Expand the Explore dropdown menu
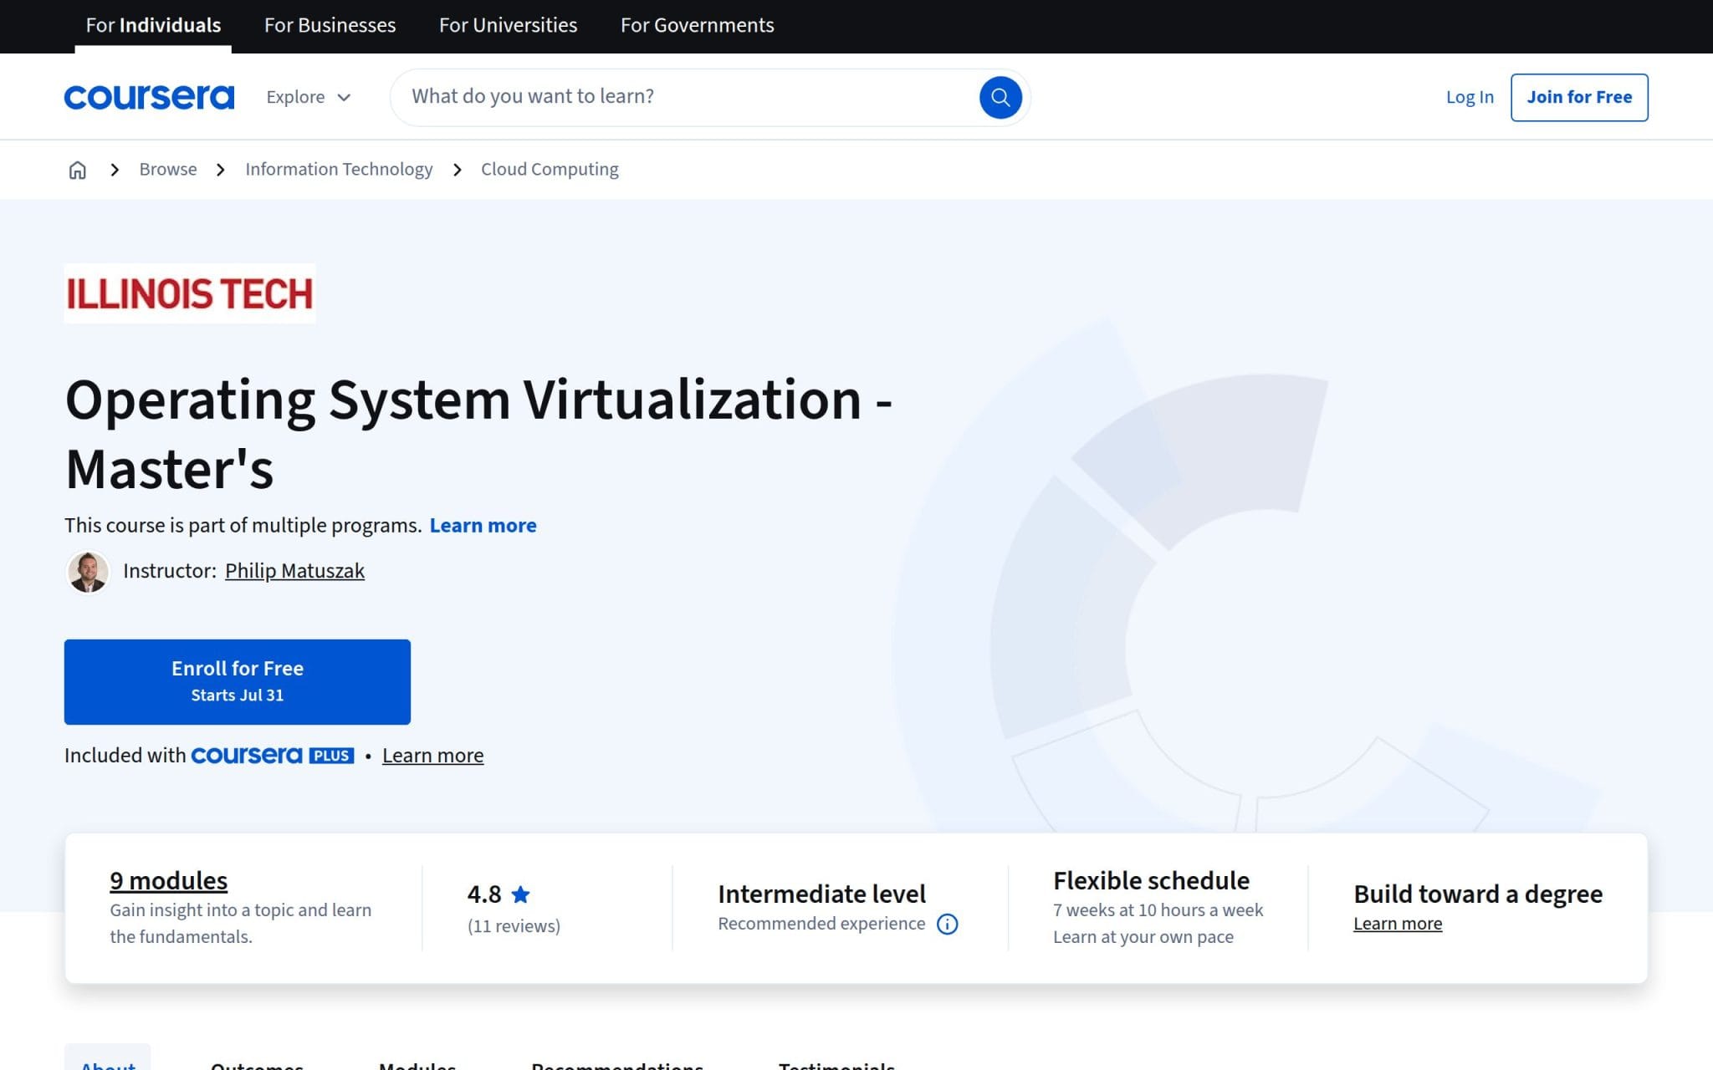 coord(309,97)
